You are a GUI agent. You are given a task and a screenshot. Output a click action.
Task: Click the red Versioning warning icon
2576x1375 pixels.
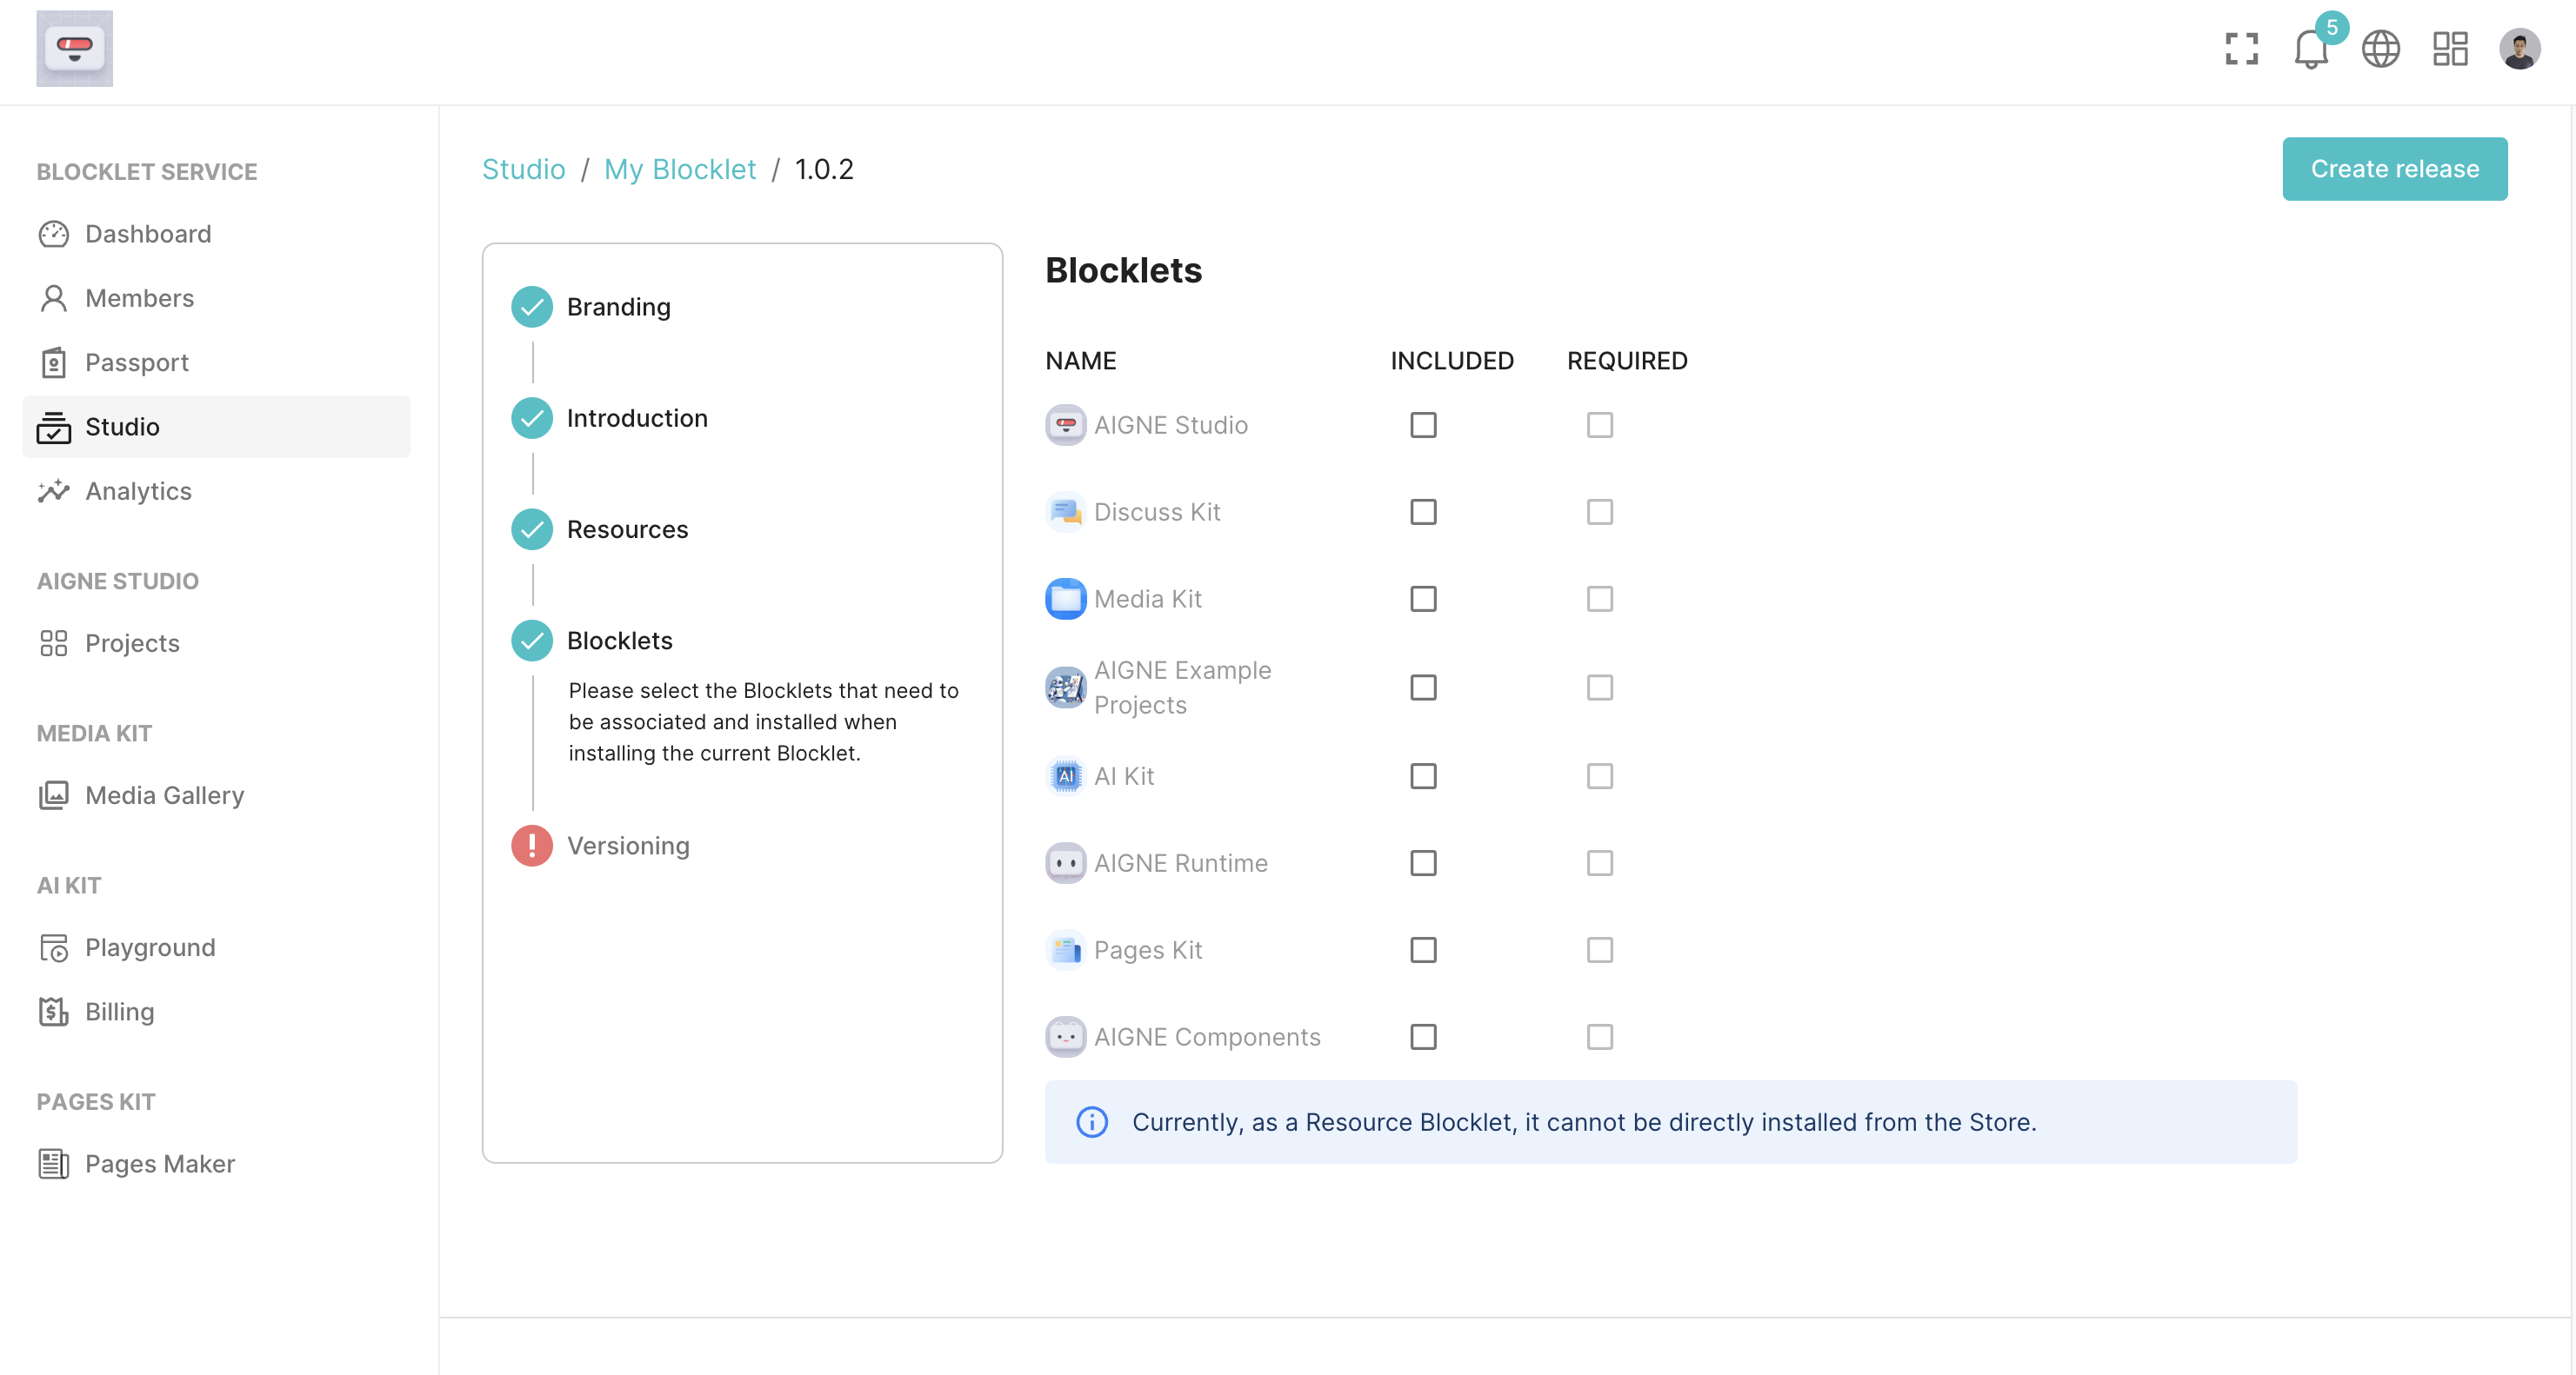[x=532, y=846]
